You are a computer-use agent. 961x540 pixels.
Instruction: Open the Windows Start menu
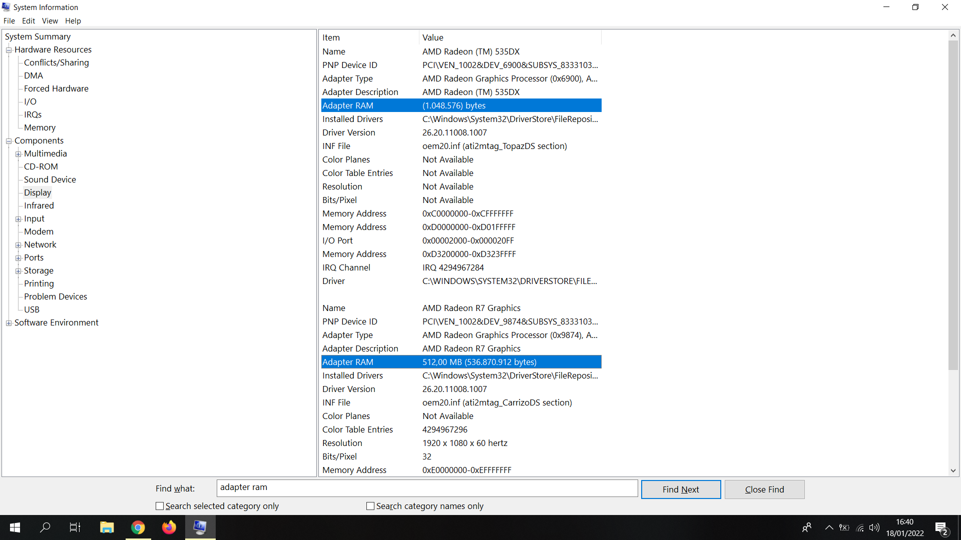coord(15,527)
